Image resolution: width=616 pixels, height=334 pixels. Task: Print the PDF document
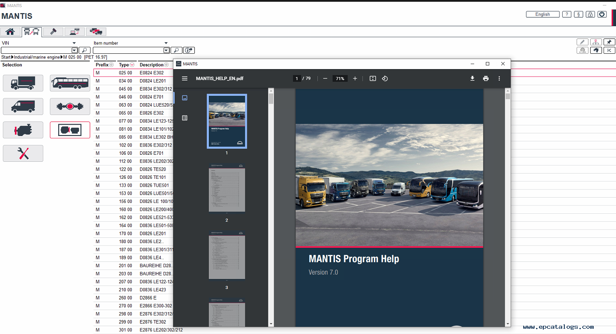486,79
